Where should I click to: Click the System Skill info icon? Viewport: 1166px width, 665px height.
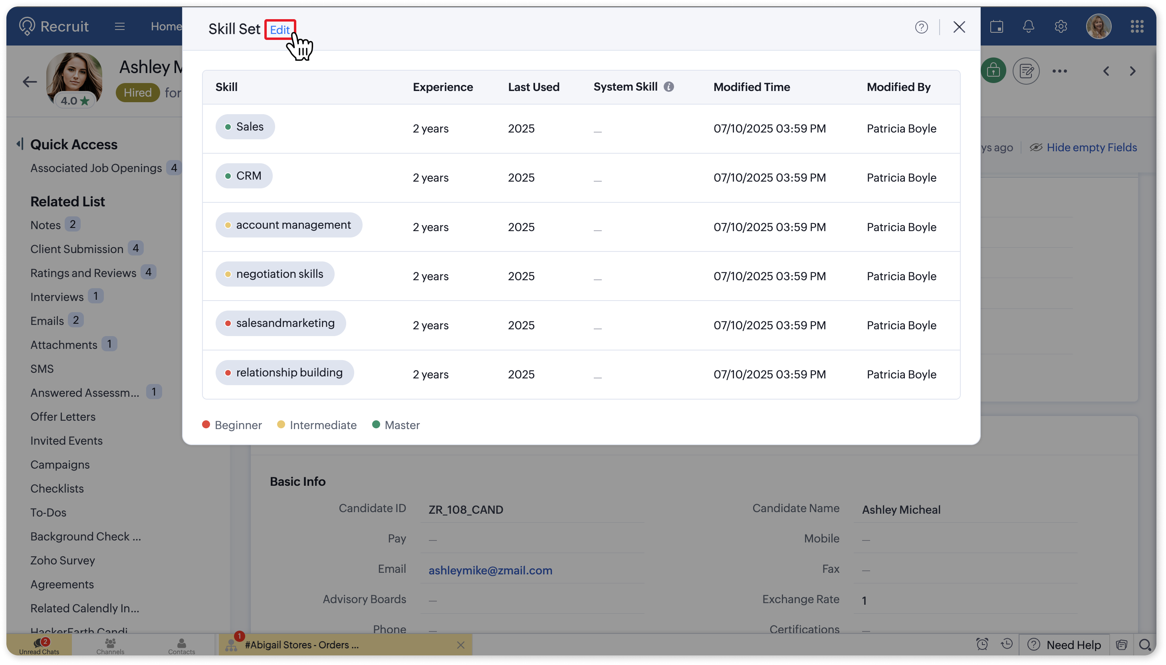pos(668,87)
